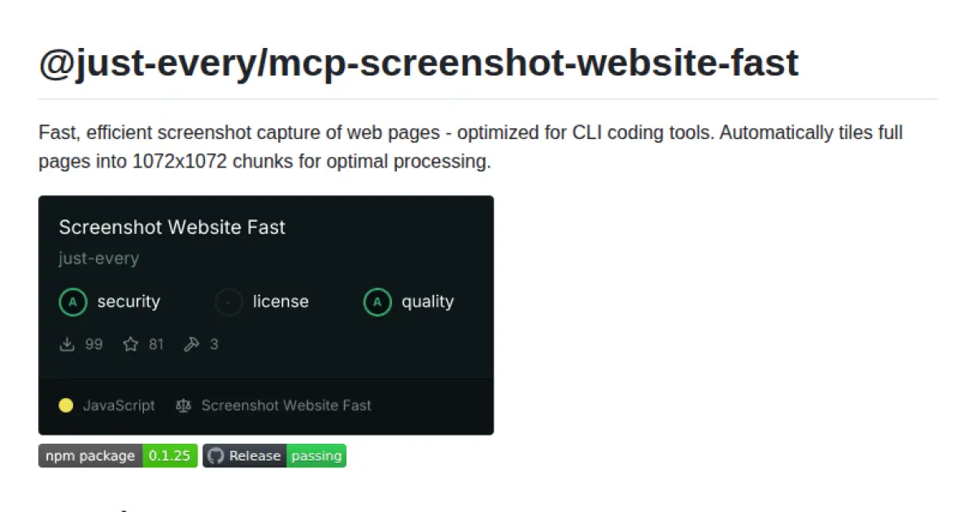This screenshot has width=976, height=512.
Task: Click the green 0.1.25 version label
Action: (x=168, y=456)
